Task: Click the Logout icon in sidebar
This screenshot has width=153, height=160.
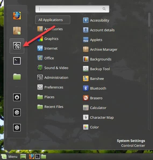Action: 17,113
